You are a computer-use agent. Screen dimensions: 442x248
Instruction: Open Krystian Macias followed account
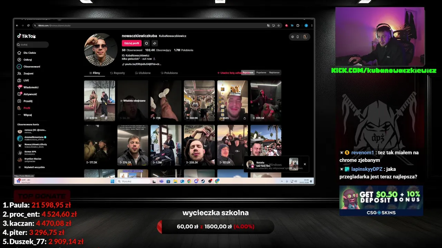pyautogui.click(x=30, y=160)
